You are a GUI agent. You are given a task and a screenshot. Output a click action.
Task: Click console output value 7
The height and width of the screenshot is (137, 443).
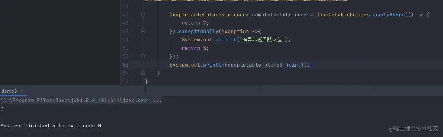[x=2, y=109]
